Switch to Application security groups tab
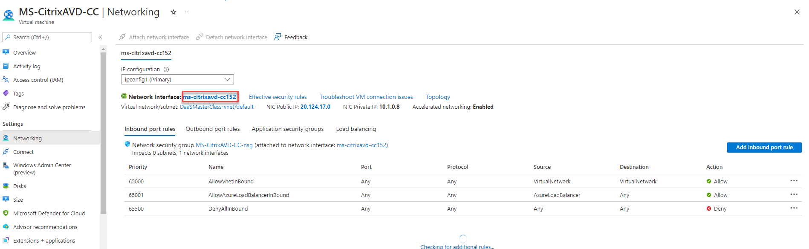This screenshot has height=249, width=809. click(x=288, y=129)
